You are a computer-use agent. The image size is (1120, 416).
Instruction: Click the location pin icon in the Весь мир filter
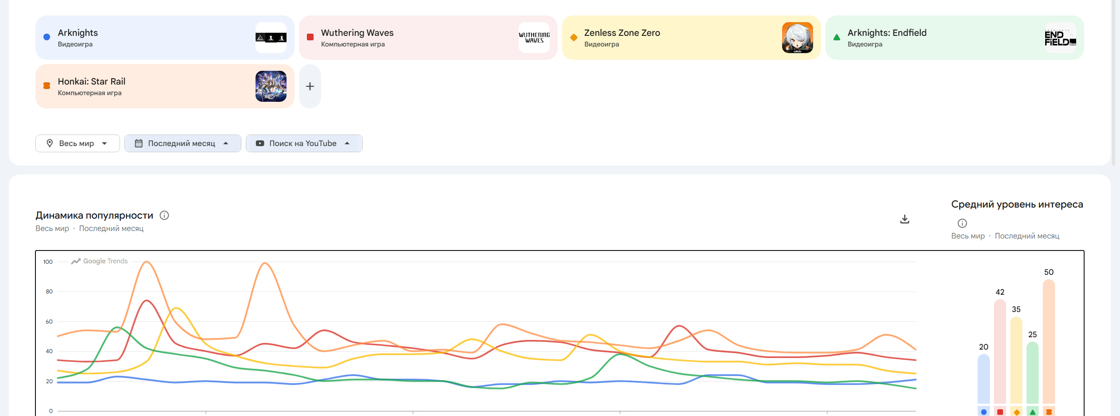[x=50, y=143]
